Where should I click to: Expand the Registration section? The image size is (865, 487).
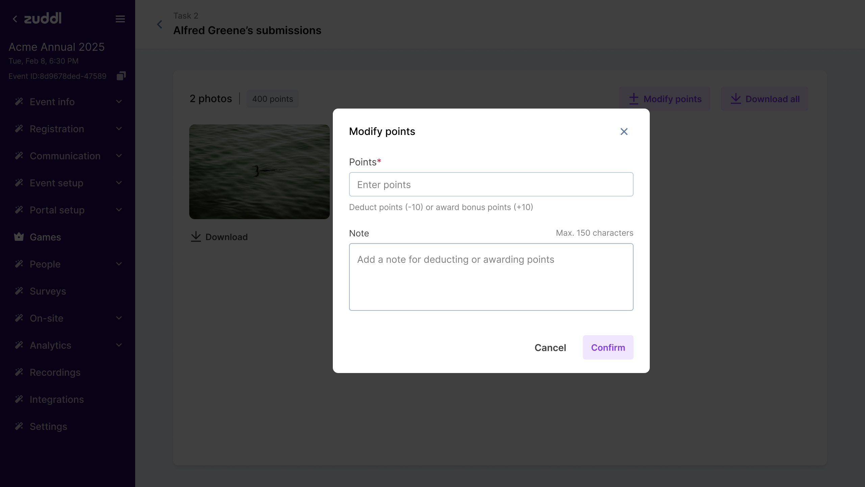click(119, 129)
